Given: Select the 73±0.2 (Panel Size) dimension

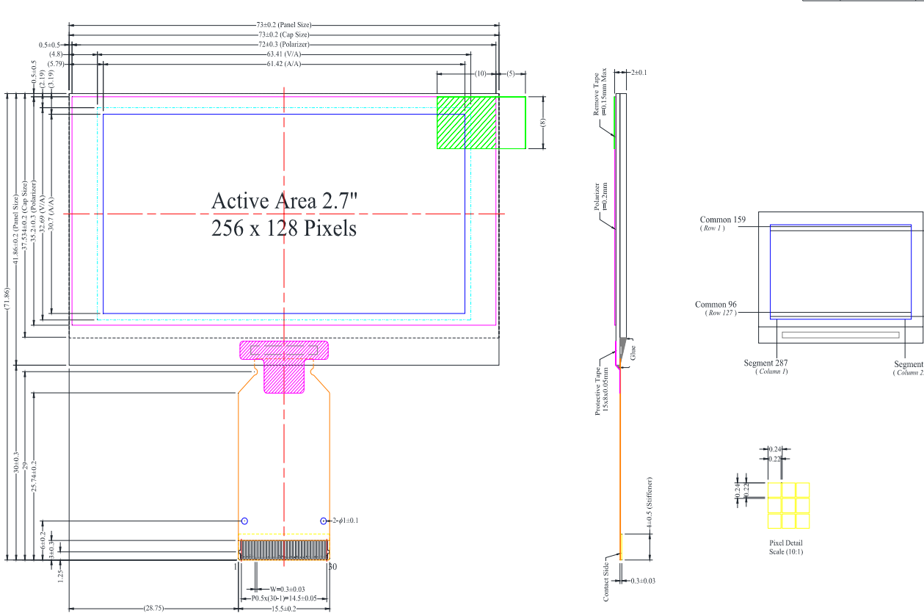Looking at the screenshot, I should (284, 26).
